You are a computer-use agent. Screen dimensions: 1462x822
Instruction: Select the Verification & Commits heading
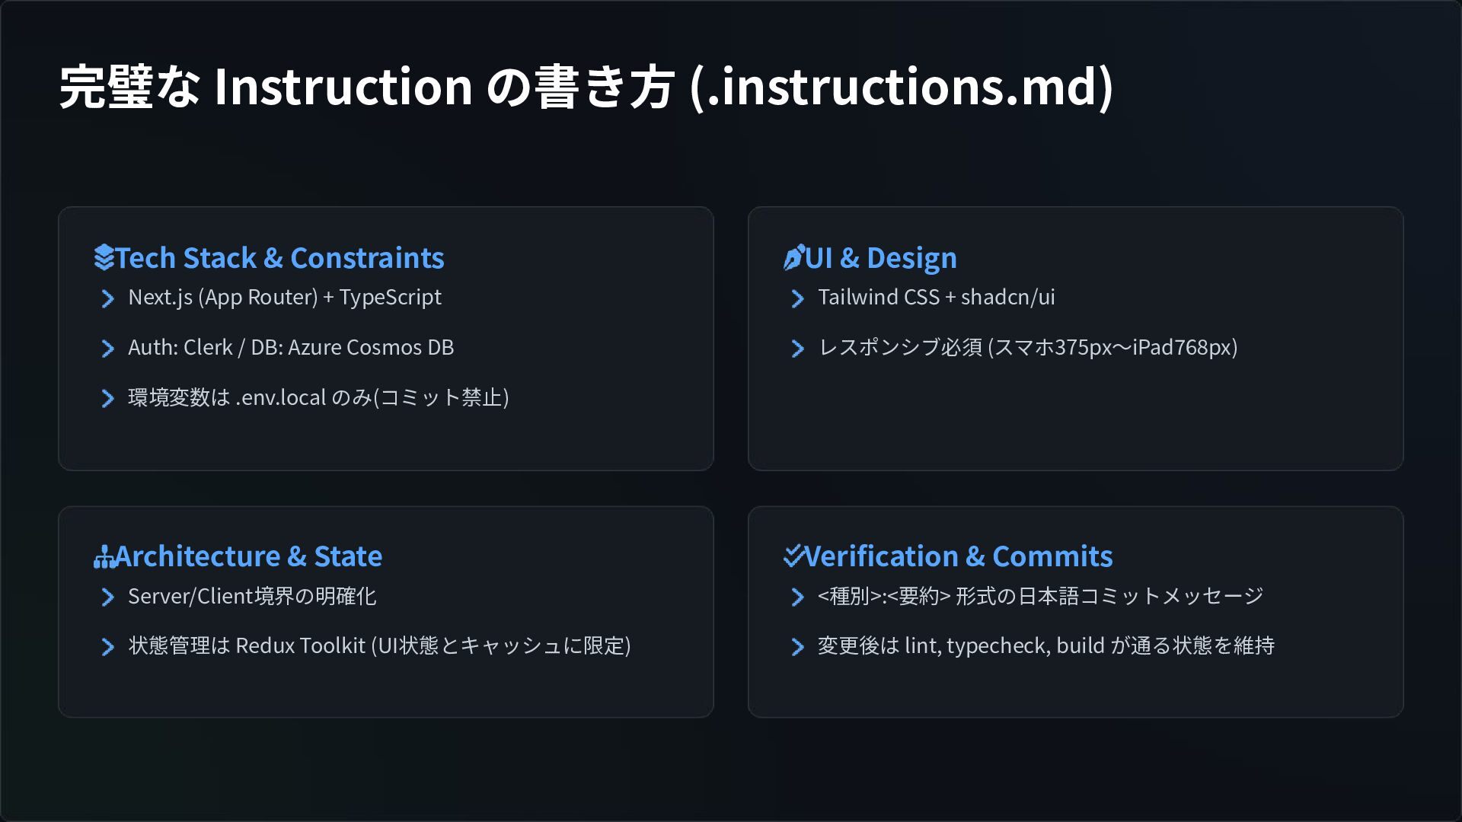959,556
